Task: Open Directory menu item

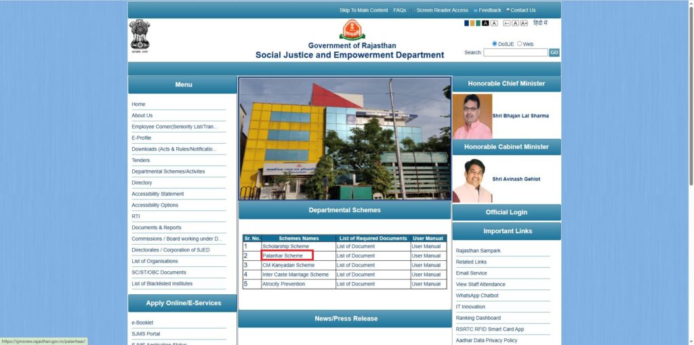Action: coord(142,182)
